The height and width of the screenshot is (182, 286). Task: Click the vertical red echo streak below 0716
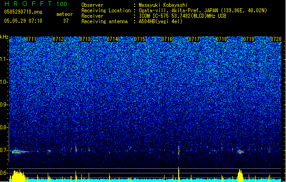point(179,151)
